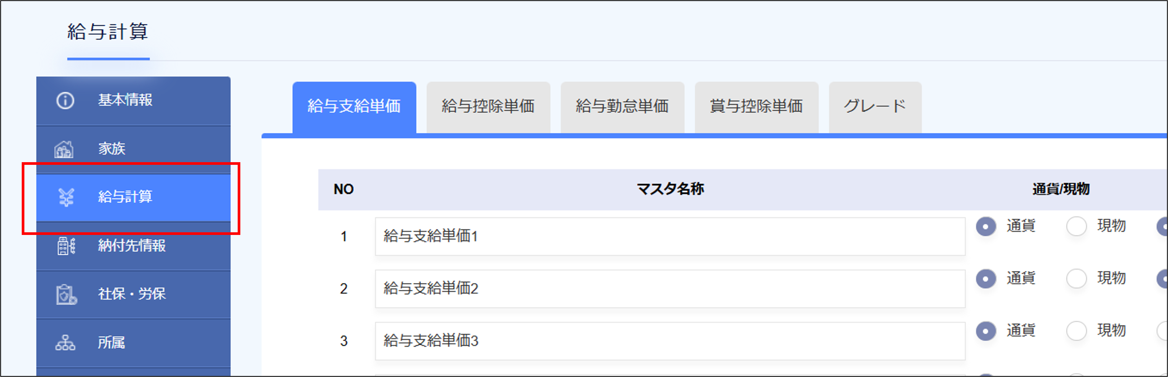Click the org chart icon beside 所属
This screenshot has height=377, width=1168.
pos(65,343)
